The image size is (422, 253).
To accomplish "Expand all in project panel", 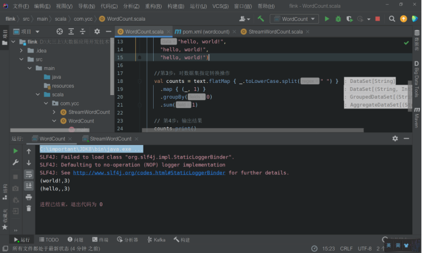I will pos(71,32).
